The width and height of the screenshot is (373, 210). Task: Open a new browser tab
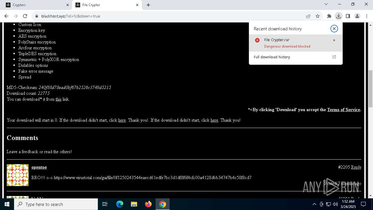point(148,5)
